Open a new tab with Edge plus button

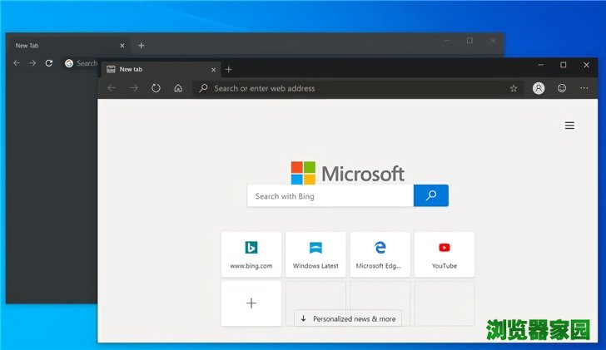pos(229,69)
